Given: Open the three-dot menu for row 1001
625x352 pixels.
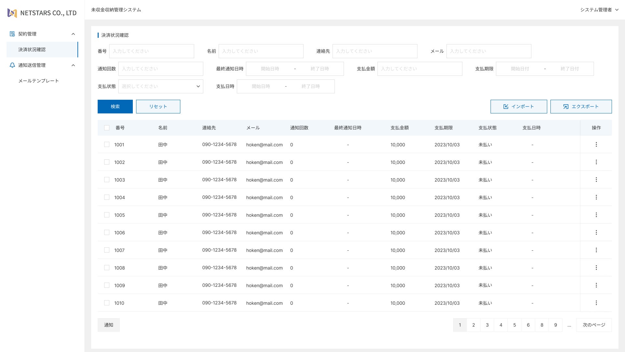Looking at the screenshot, I should click(596, 144).
